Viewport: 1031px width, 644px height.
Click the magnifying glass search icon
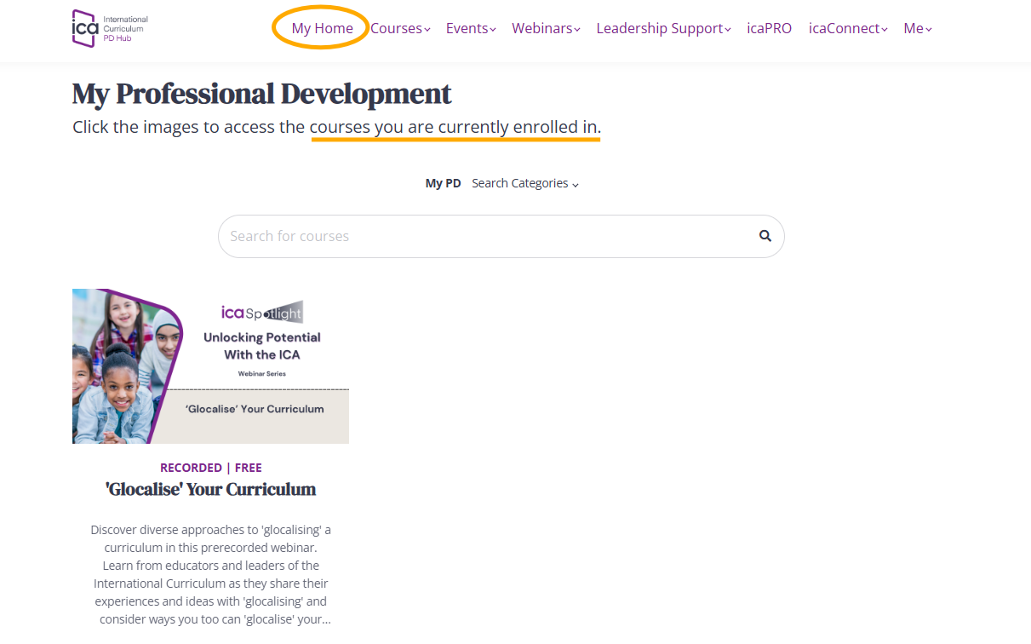point(765,236)
